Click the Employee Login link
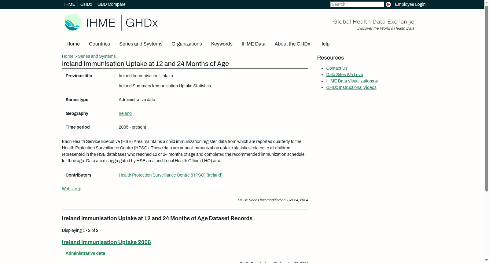The height and width of the screenshot is (263, 489). click(410, 4)
